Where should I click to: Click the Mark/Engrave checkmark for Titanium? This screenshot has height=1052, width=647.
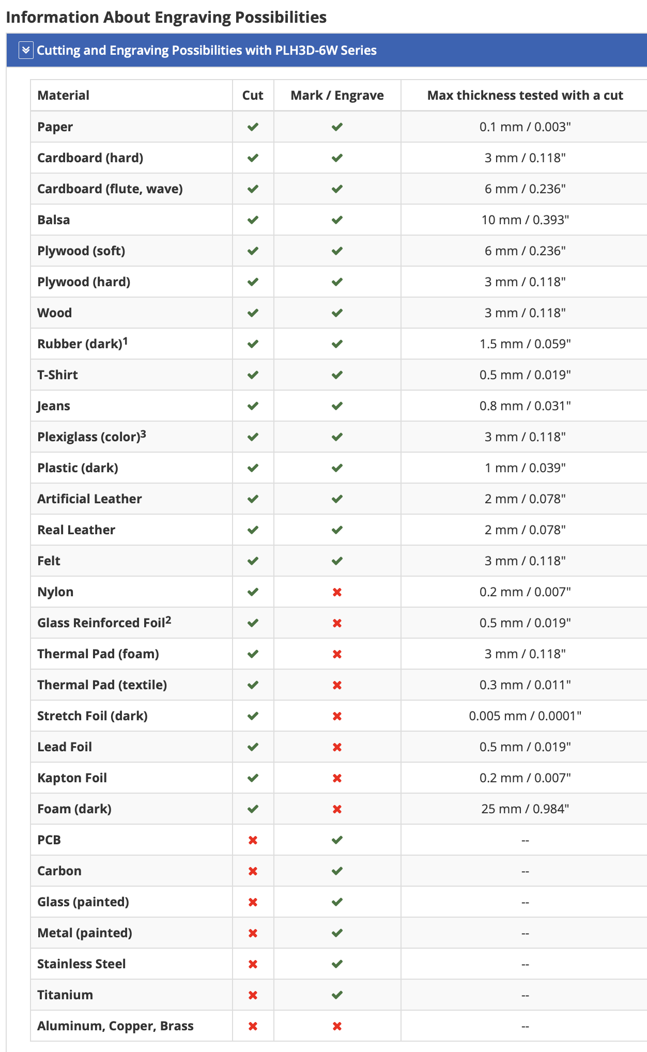337,995
